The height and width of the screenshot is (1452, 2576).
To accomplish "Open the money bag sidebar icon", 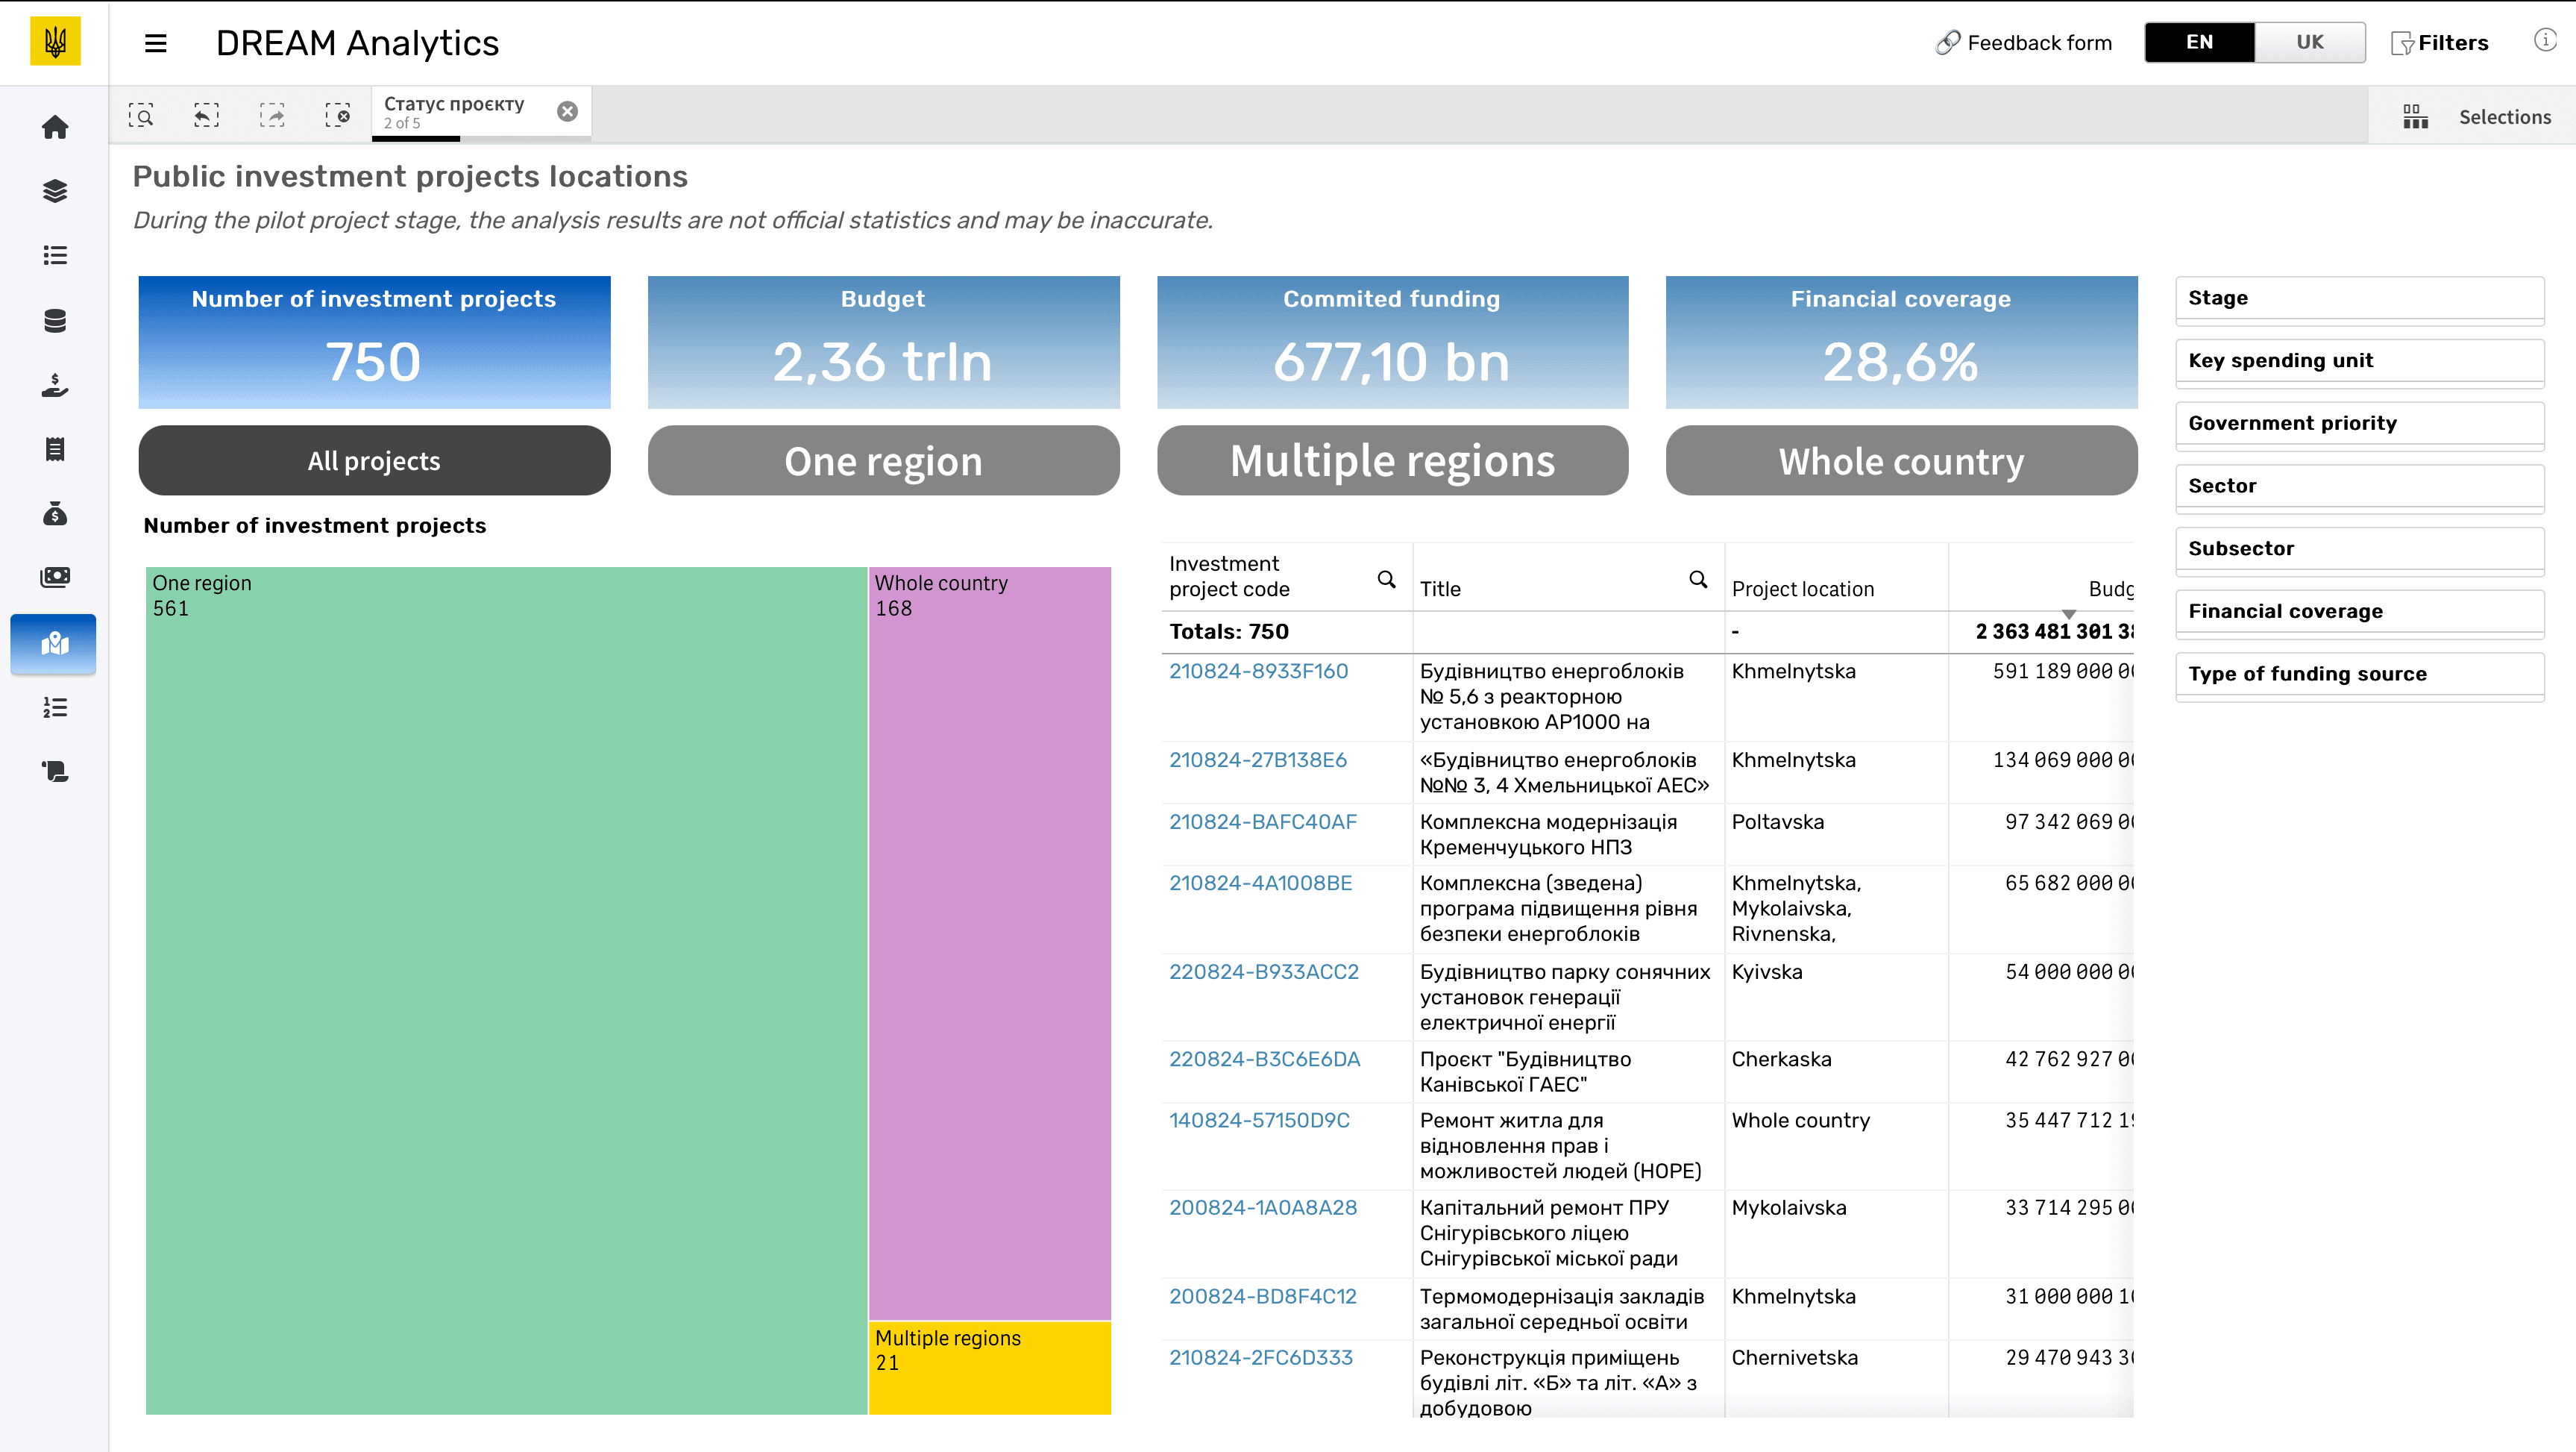I will click(x=55, y=513).
